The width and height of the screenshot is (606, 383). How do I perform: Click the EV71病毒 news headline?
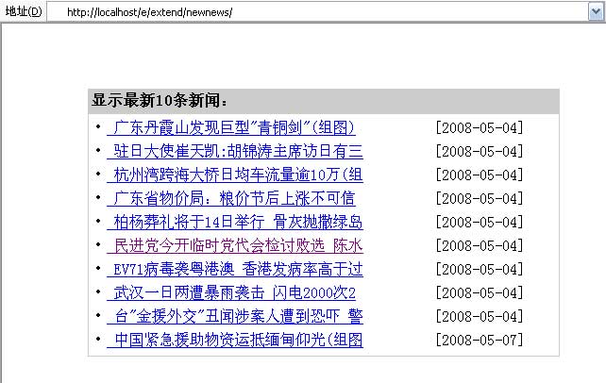(235, 269)
